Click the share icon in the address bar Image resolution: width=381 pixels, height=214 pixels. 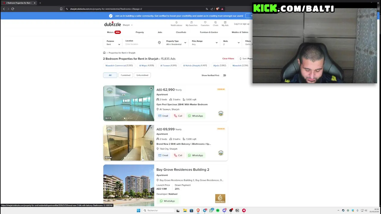coord(212,9)
